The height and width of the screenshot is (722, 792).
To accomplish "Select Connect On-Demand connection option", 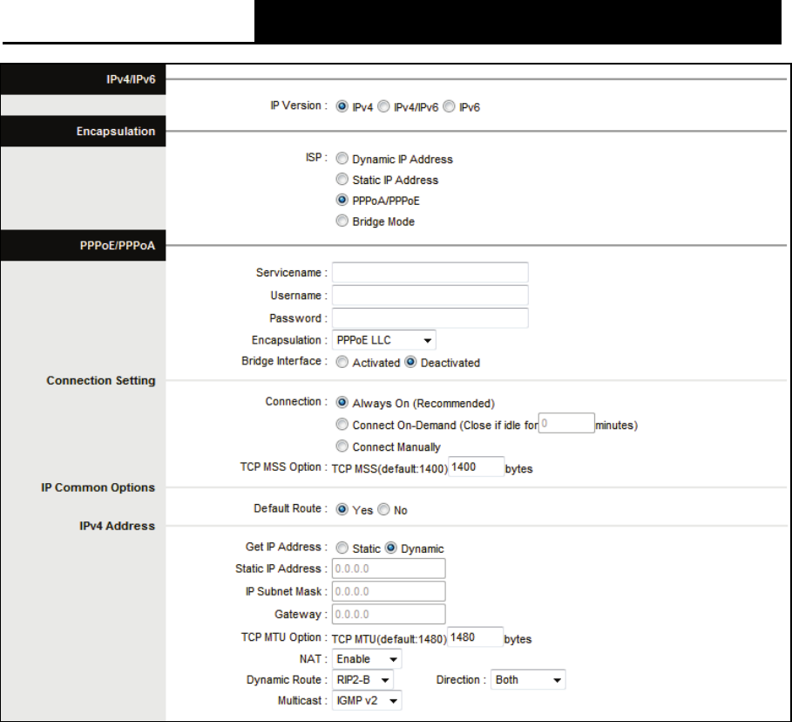I will (x=342, y=425).
